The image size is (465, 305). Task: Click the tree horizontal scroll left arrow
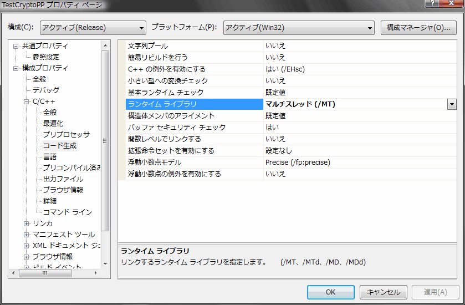[13, 273]
